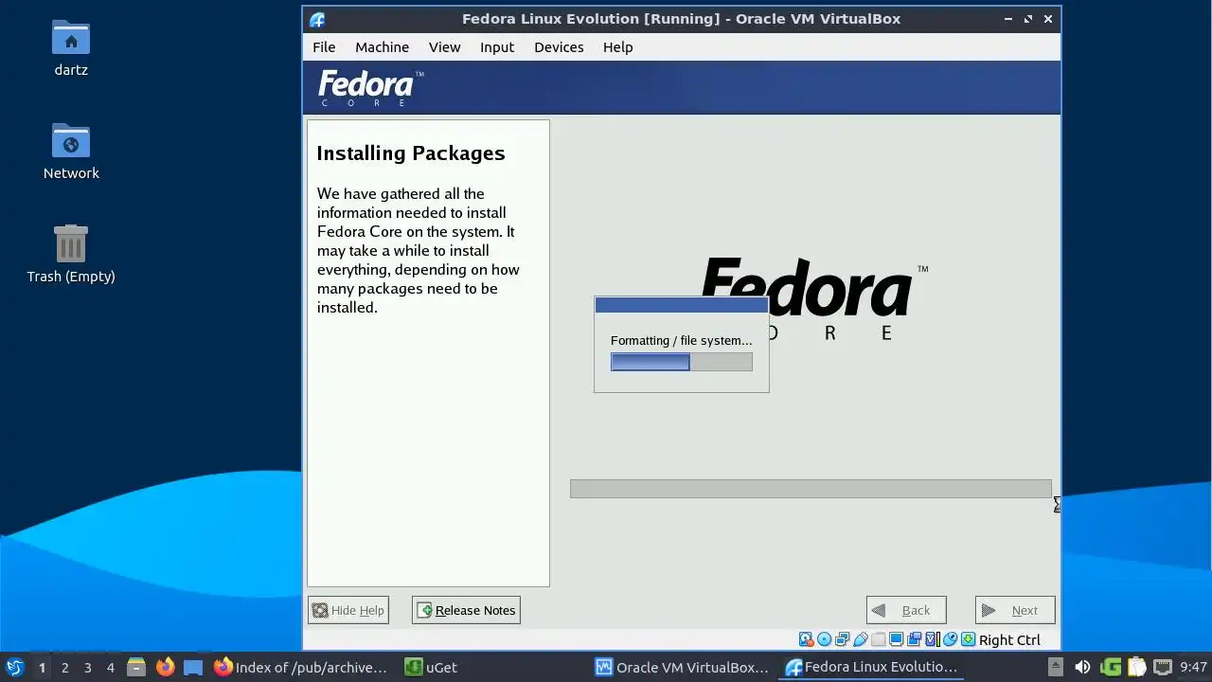Click the green uGet tray icon
The image size is (1212, 682).
pyautogui.click(x=1111, y=667)
